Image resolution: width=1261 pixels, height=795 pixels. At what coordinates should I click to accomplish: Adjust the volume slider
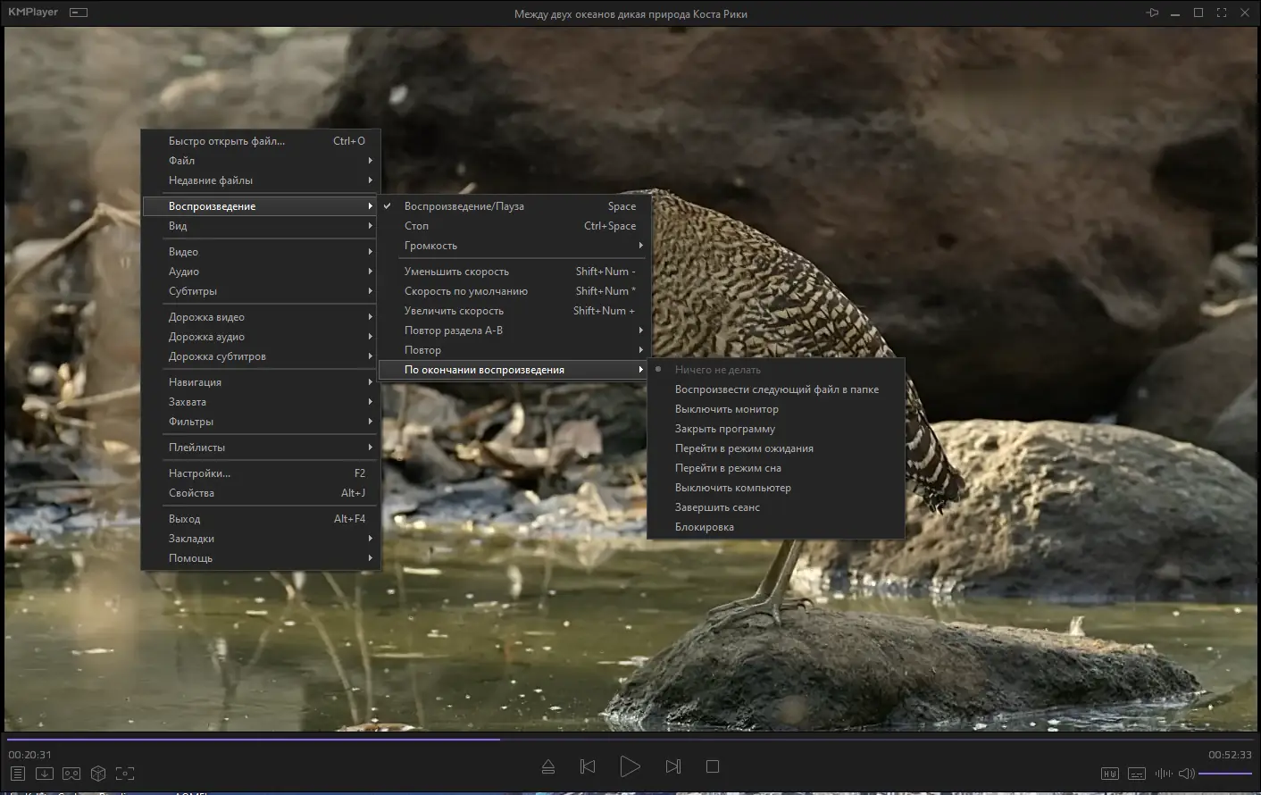(1224, 774)
